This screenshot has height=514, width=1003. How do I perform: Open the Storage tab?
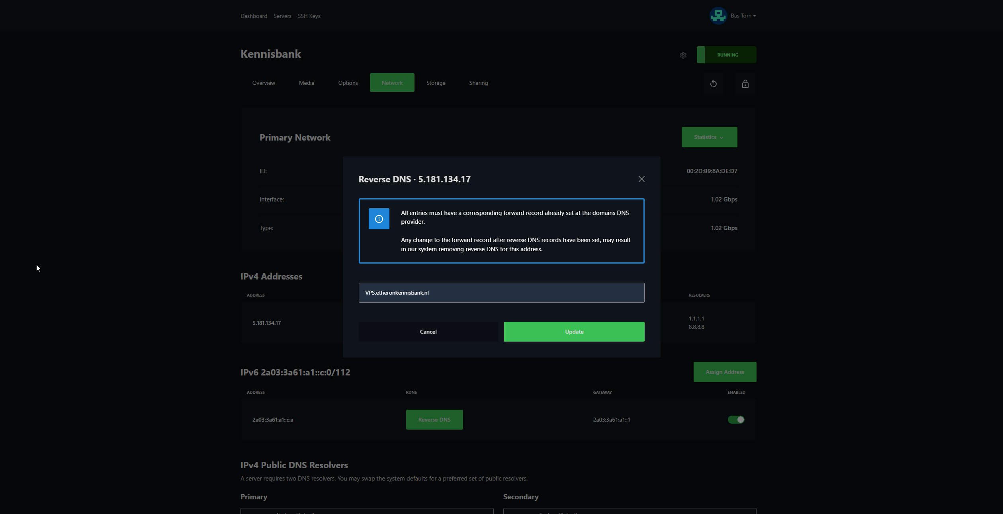[x=436, y=83]
